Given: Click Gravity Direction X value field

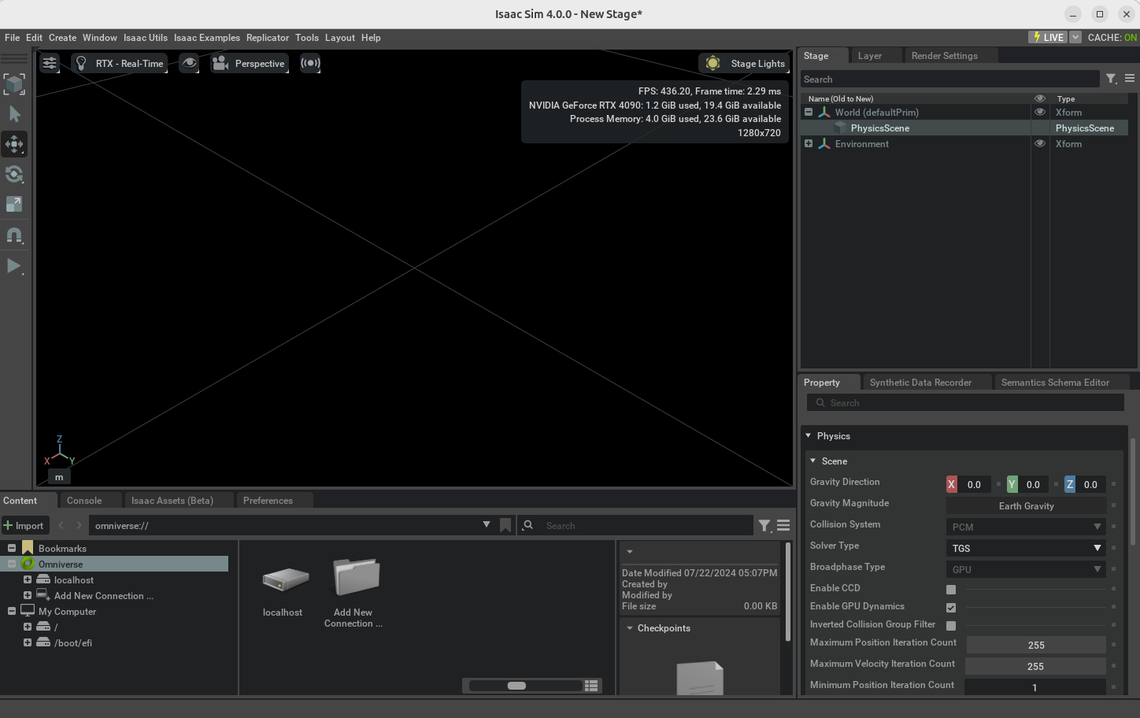Looking at the screenshot, I should [x=974, y=484].
